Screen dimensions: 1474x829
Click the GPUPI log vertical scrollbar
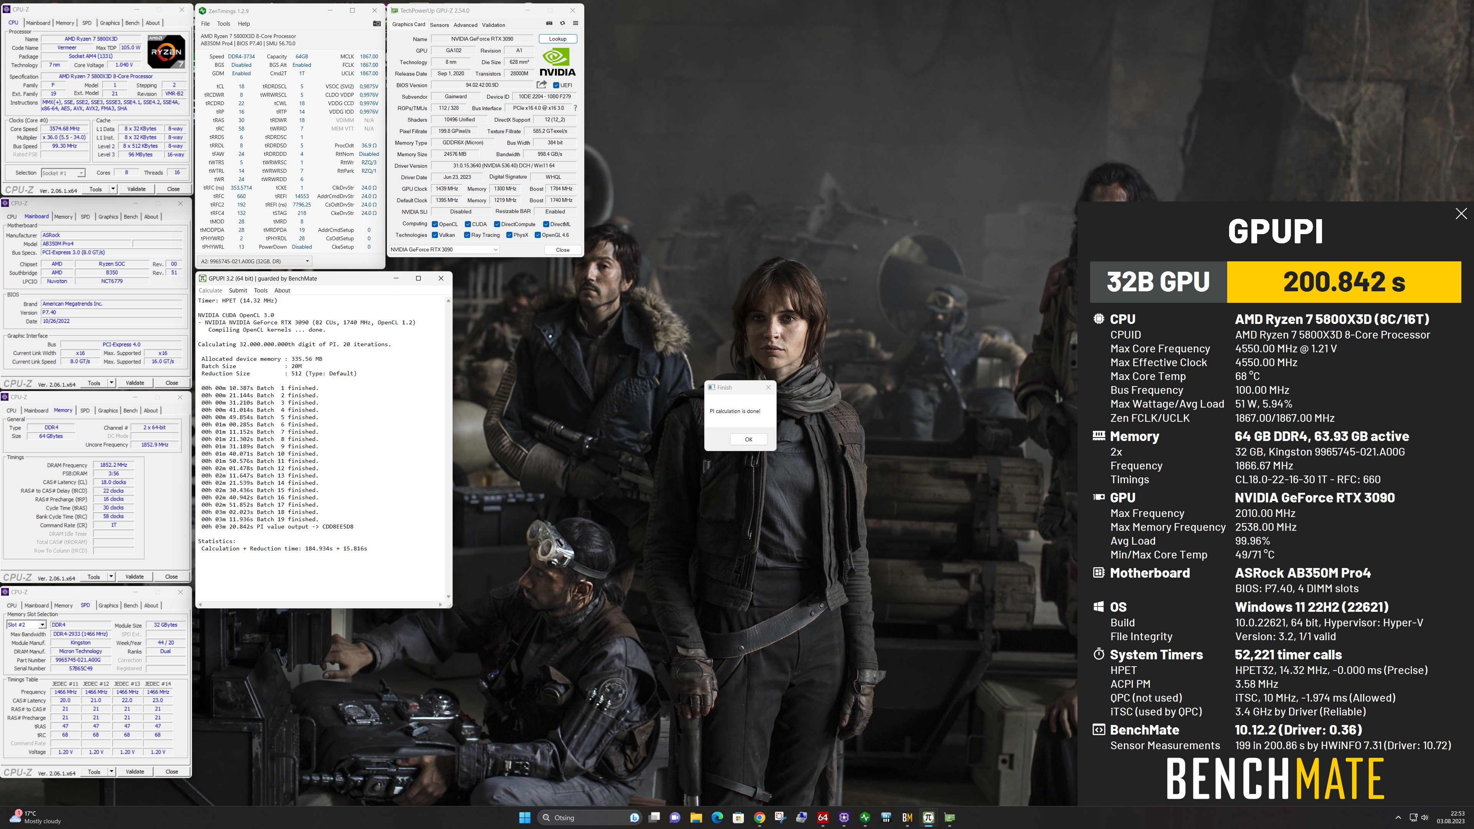(x=448, y=448)
